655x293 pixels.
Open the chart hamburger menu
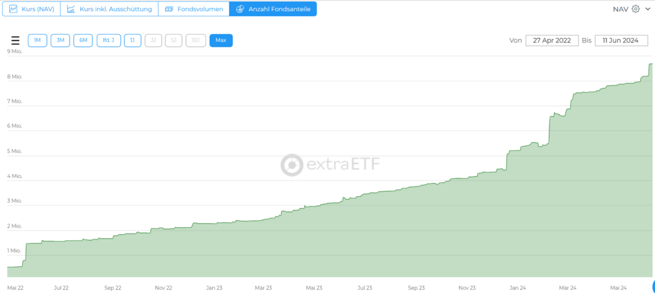pos(15,41)
